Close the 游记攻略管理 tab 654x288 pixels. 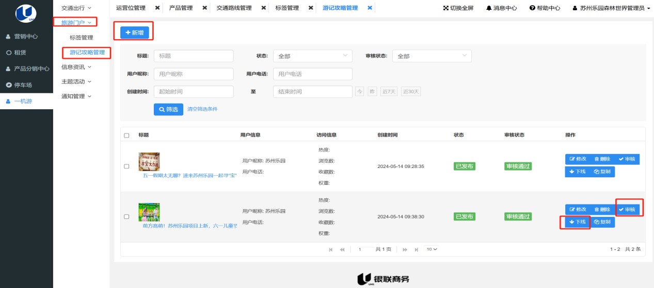370,8
